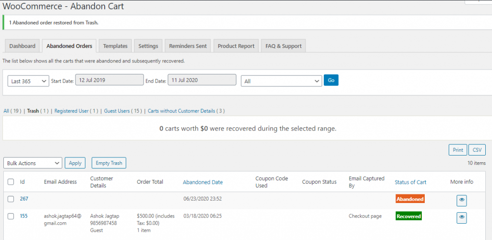The height and width of the screenshot is (240, 492).
Task: Open the Last 365 date range dropdown
Action: pyautogui.click(x=28, y=81)
